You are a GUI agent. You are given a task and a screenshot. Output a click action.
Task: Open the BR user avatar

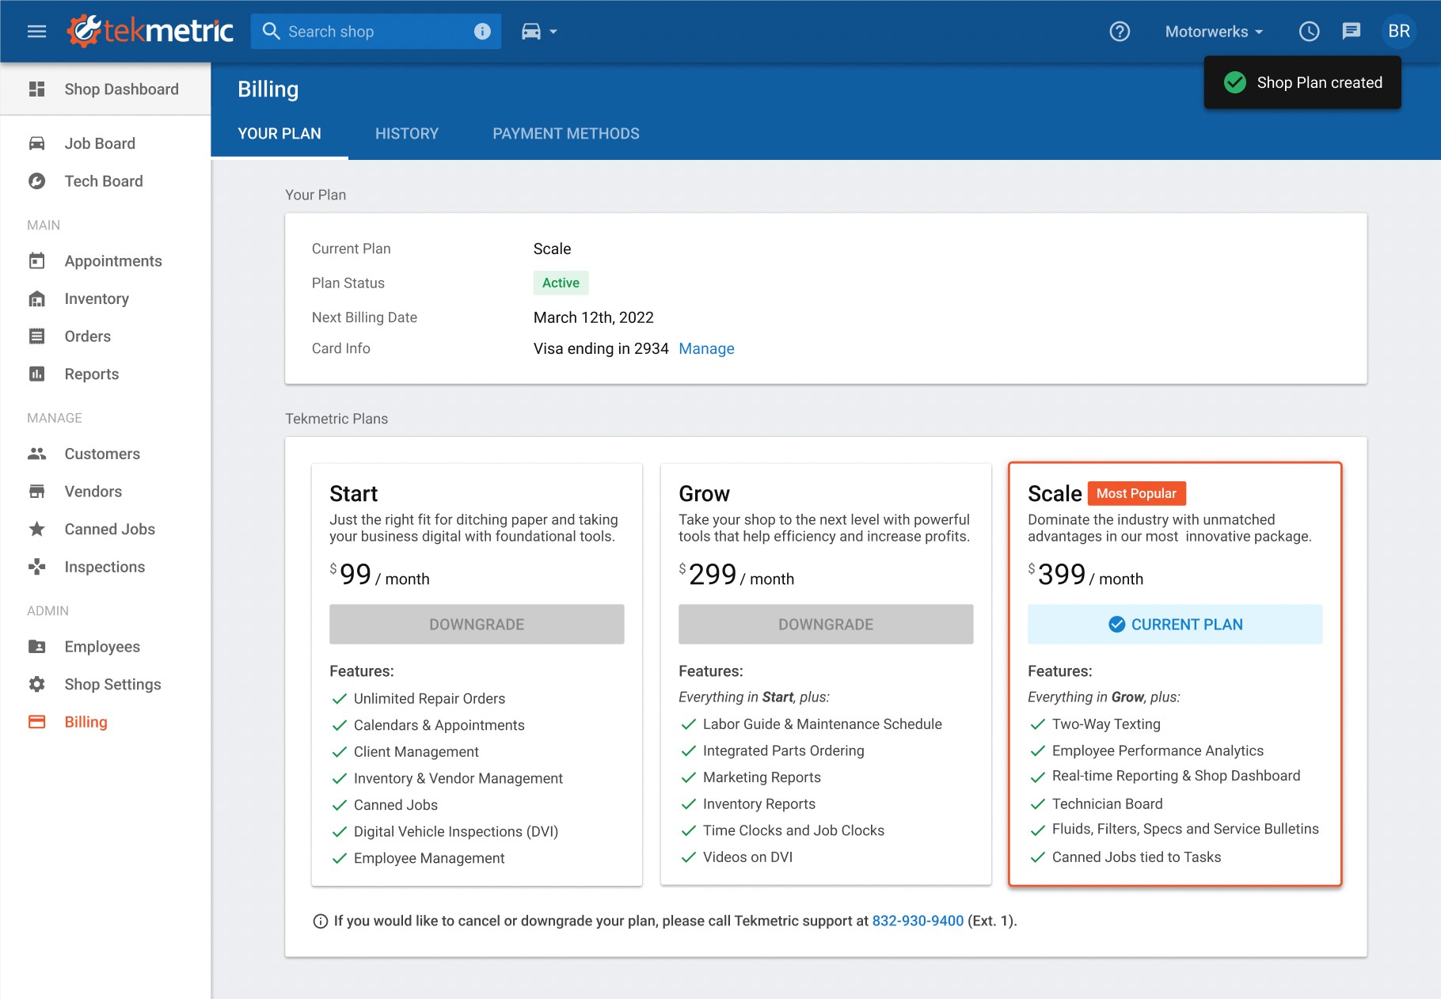tap(1398, 32)
